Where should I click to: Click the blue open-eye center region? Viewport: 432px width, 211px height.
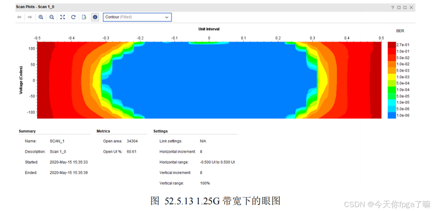point(209,80)
